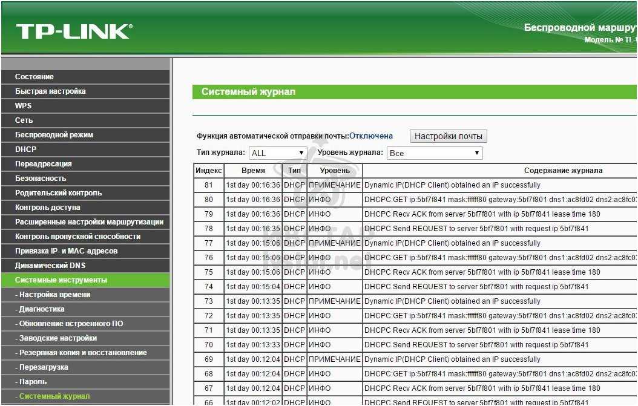638x406 pixels.
Task: Collapse Системные инструменты section
Action: (61, 280)
